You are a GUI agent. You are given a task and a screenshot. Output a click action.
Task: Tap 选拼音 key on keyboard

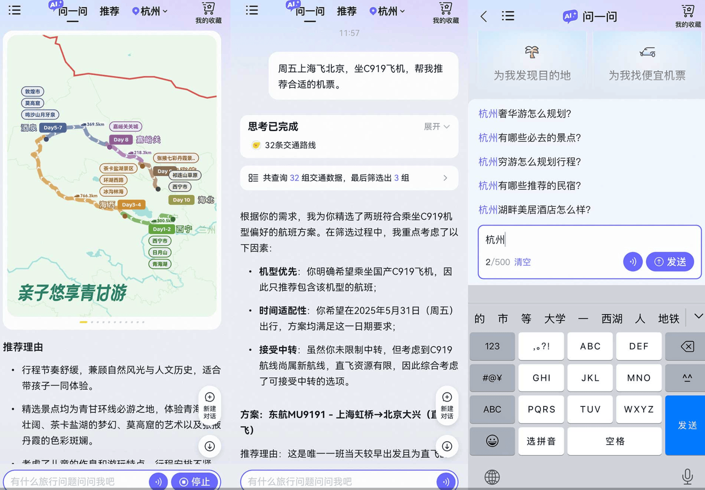coord(541,441)
